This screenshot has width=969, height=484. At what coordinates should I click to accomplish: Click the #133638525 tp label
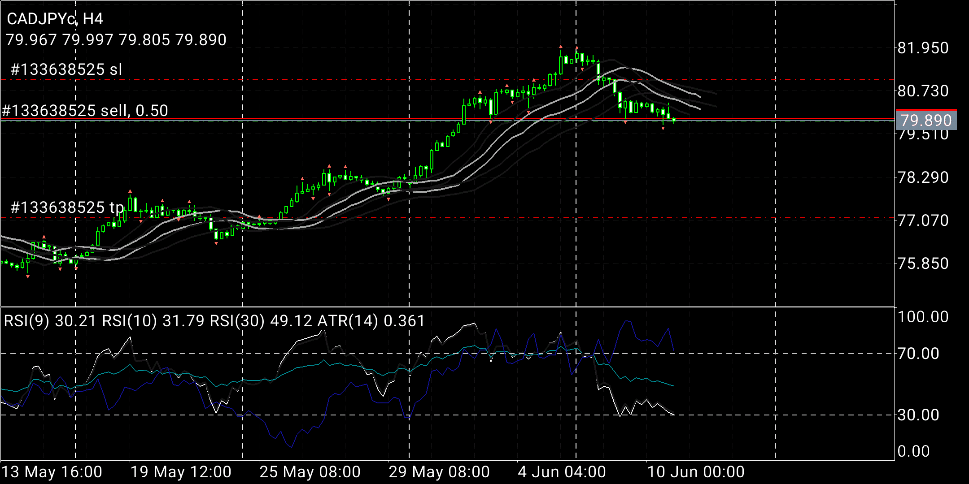67,207
